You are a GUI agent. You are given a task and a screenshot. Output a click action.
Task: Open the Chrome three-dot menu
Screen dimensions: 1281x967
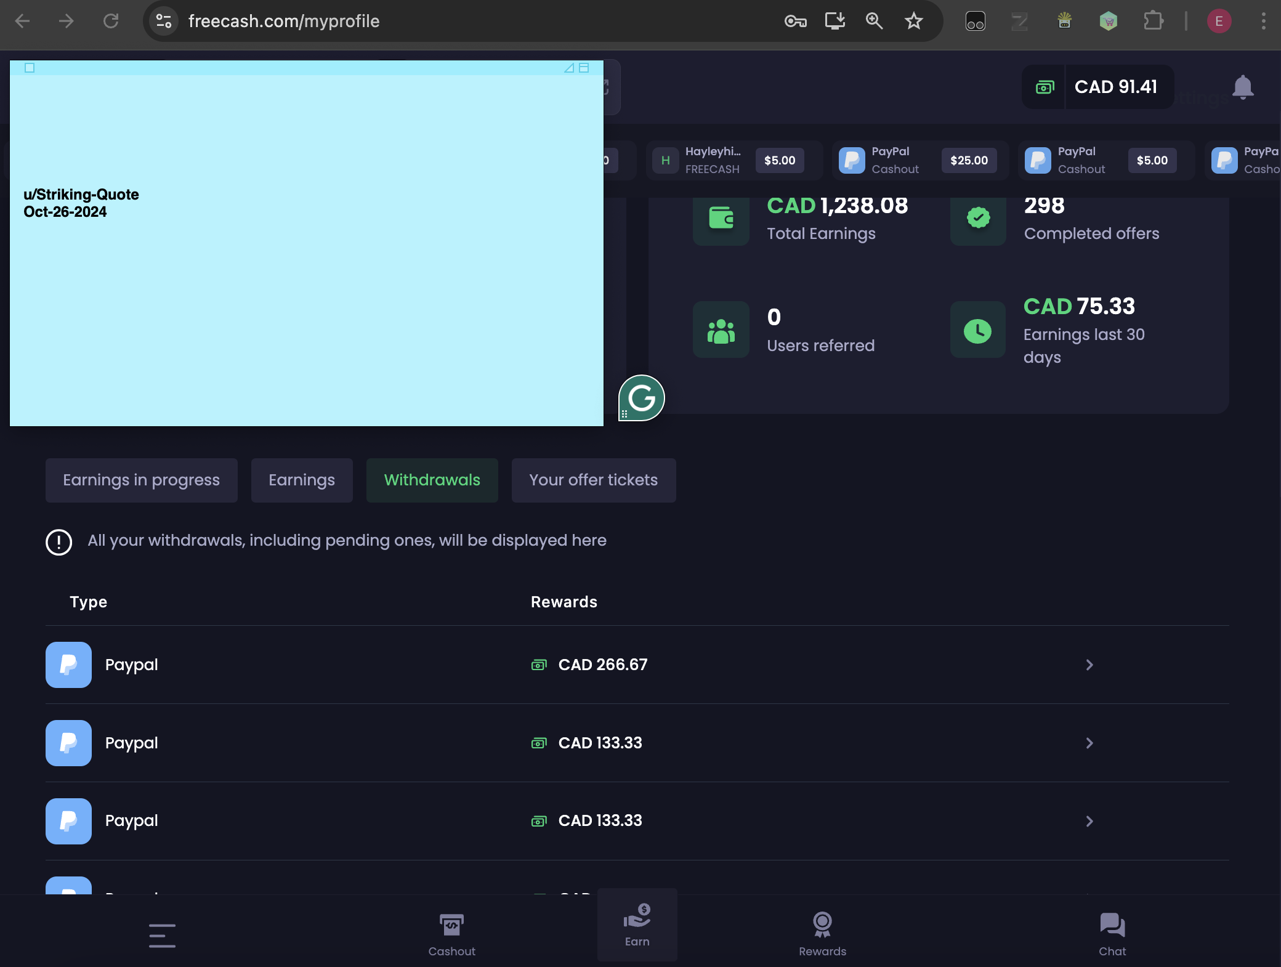(1263, 22)
